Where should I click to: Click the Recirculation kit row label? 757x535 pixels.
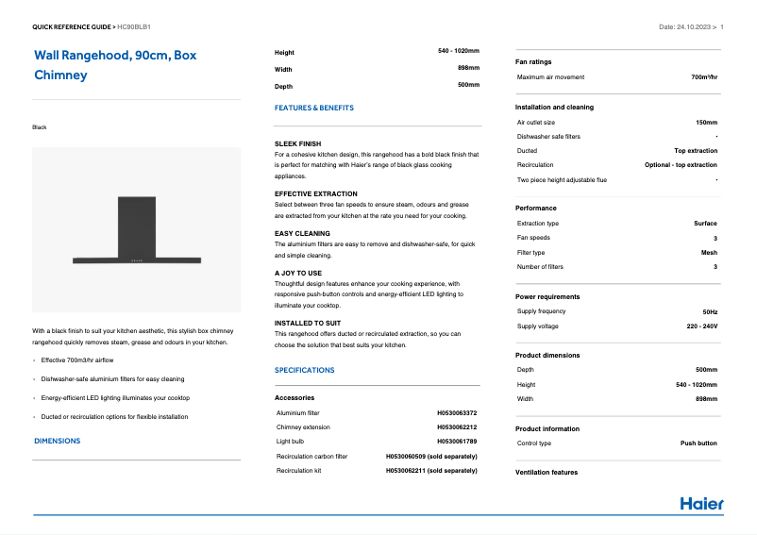(299, 470)
